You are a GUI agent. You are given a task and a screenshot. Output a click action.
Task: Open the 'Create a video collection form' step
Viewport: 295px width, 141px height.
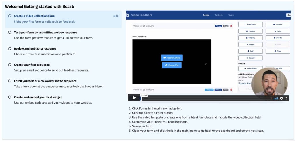[35, 16]
